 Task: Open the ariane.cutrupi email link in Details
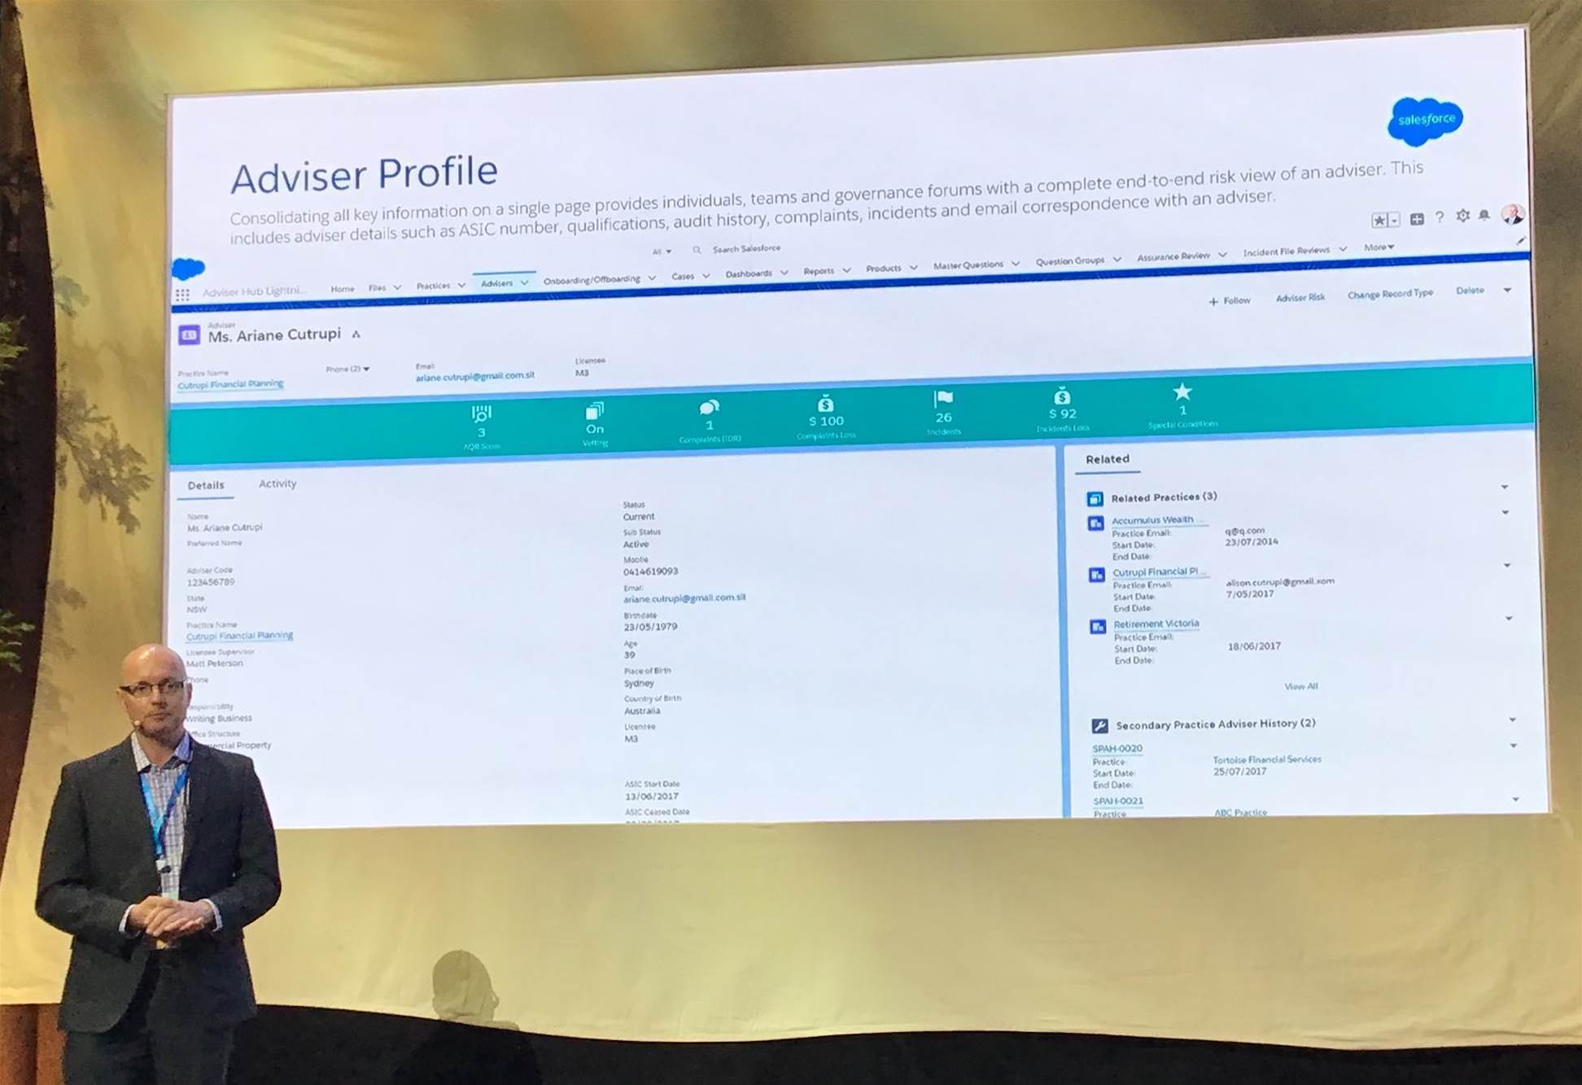684,598
